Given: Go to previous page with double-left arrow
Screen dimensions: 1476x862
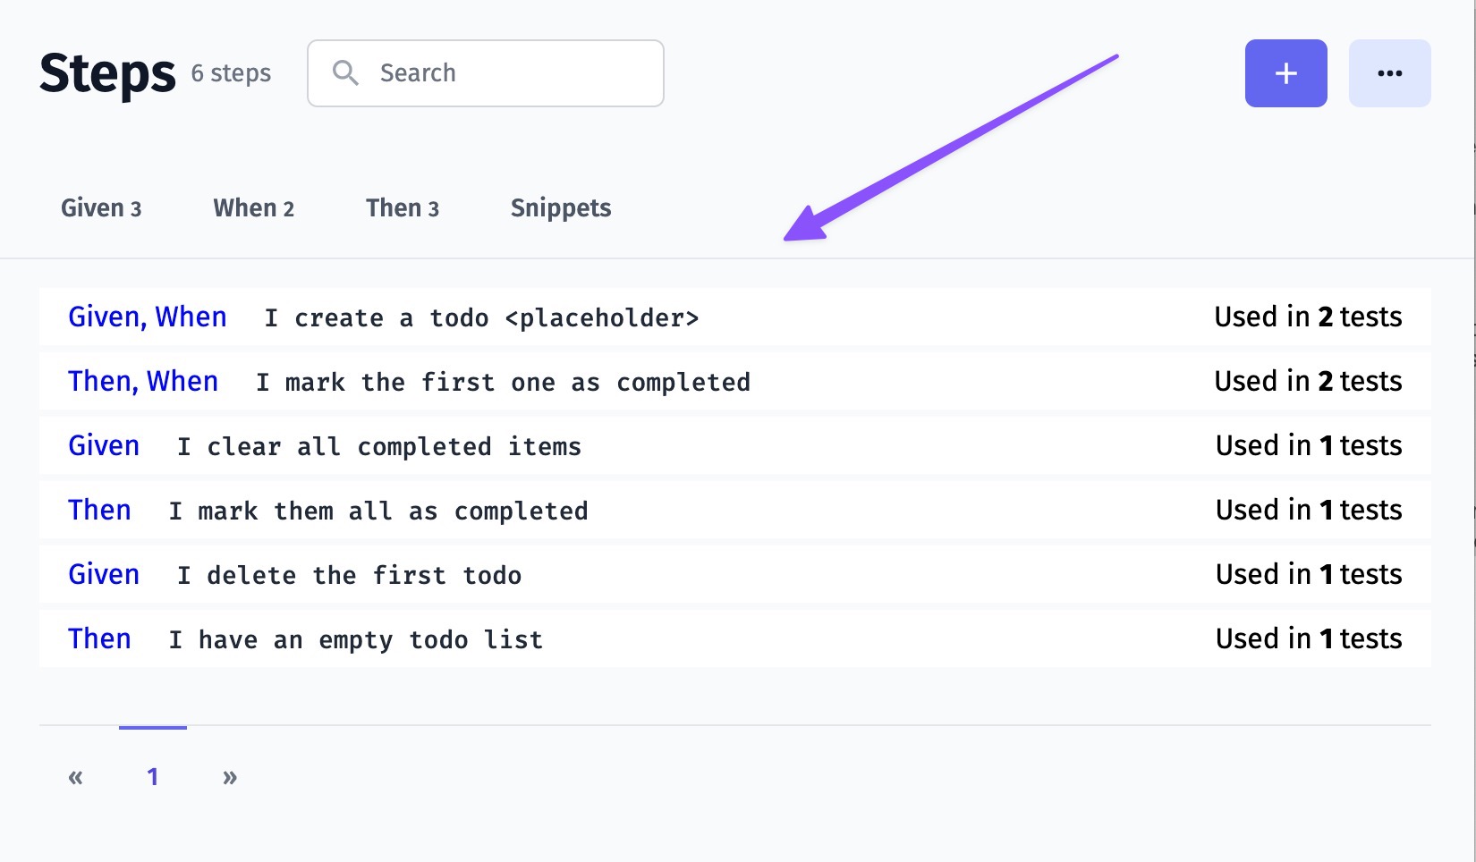Looking at the screenshot, I should (x=76, y=777).
